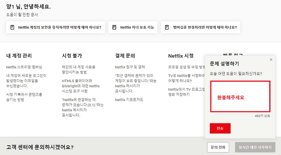
Task: Click the text box containing 환불해주세요
Action: point(240,96)
